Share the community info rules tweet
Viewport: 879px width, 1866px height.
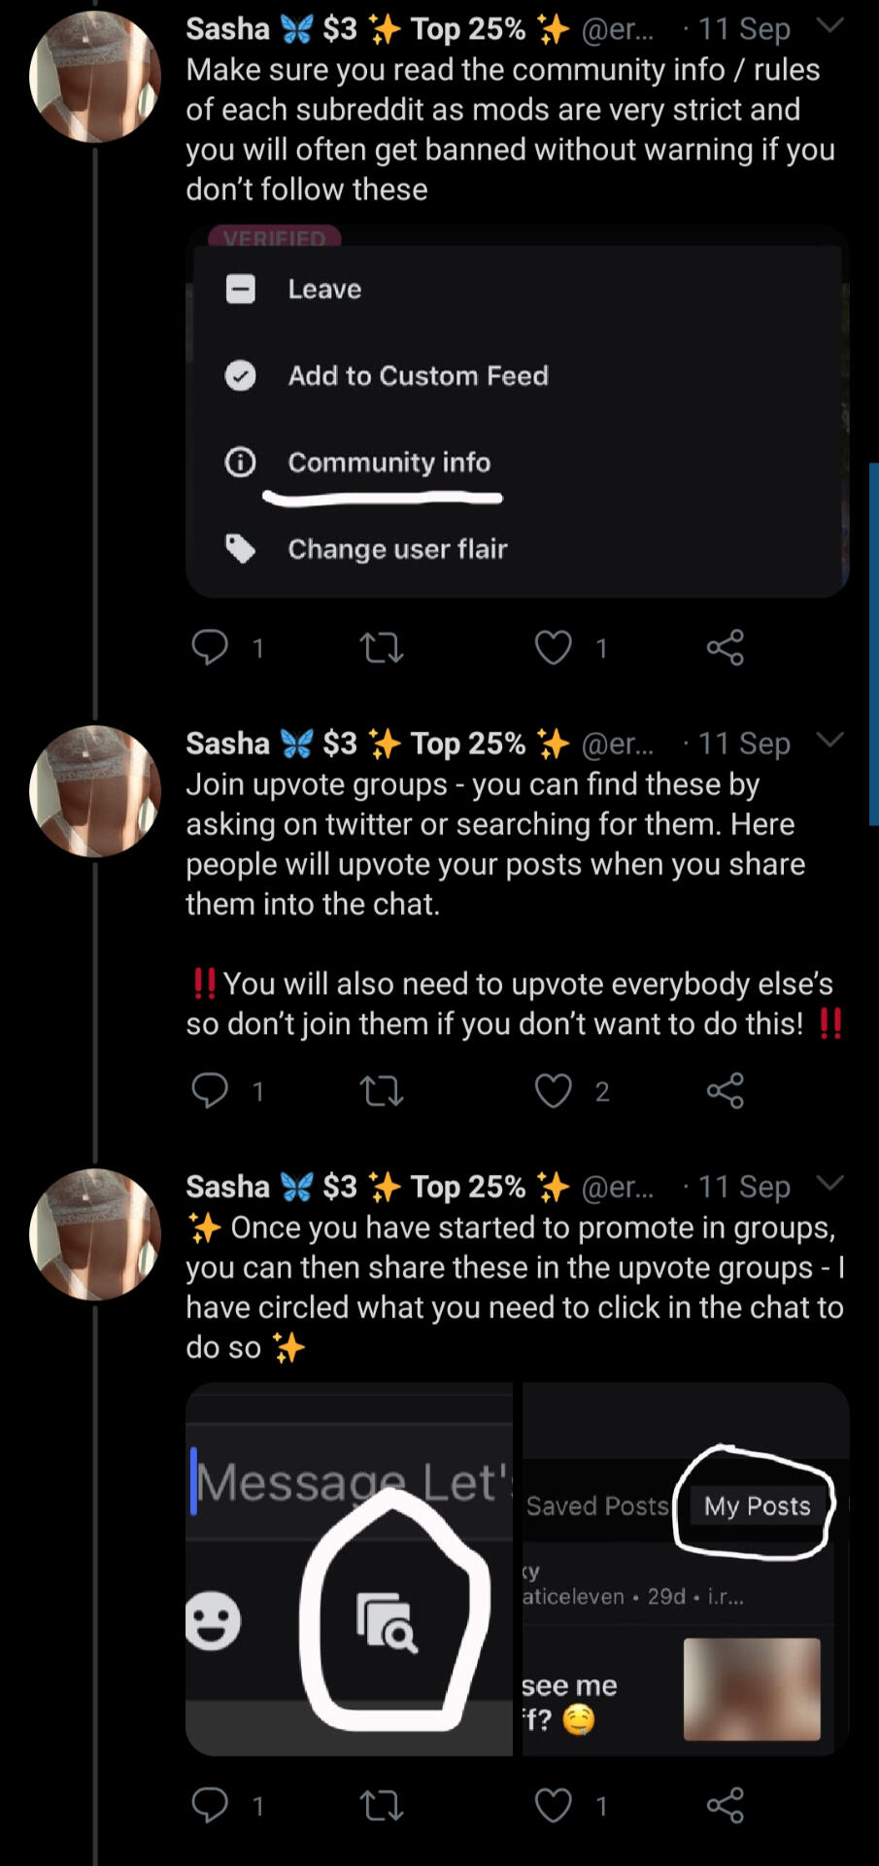[726, 647]
